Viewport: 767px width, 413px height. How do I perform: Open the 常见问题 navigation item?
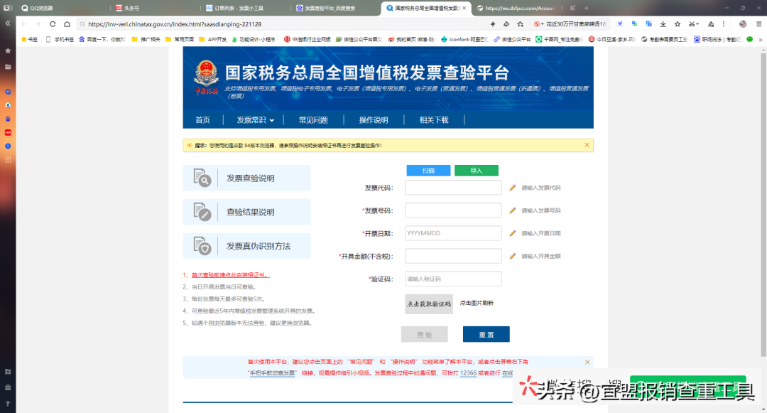pos(313,120)
